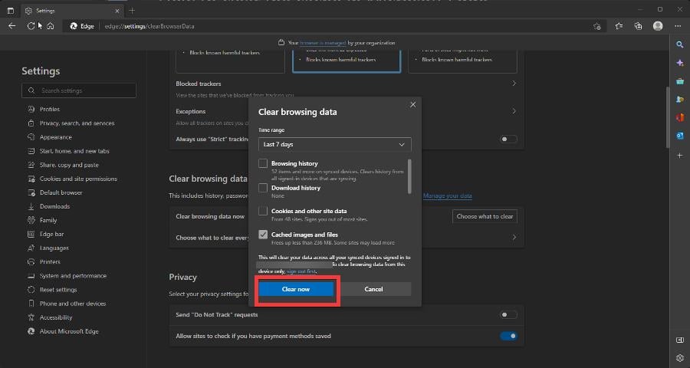Open Cookies and site permissions section

pyautogui.click(x=78, y=179)
